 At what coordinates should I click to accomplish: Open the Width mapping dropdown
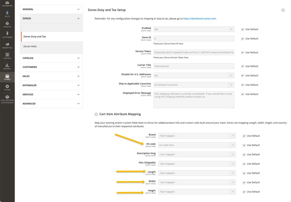[x=197, y=182]
